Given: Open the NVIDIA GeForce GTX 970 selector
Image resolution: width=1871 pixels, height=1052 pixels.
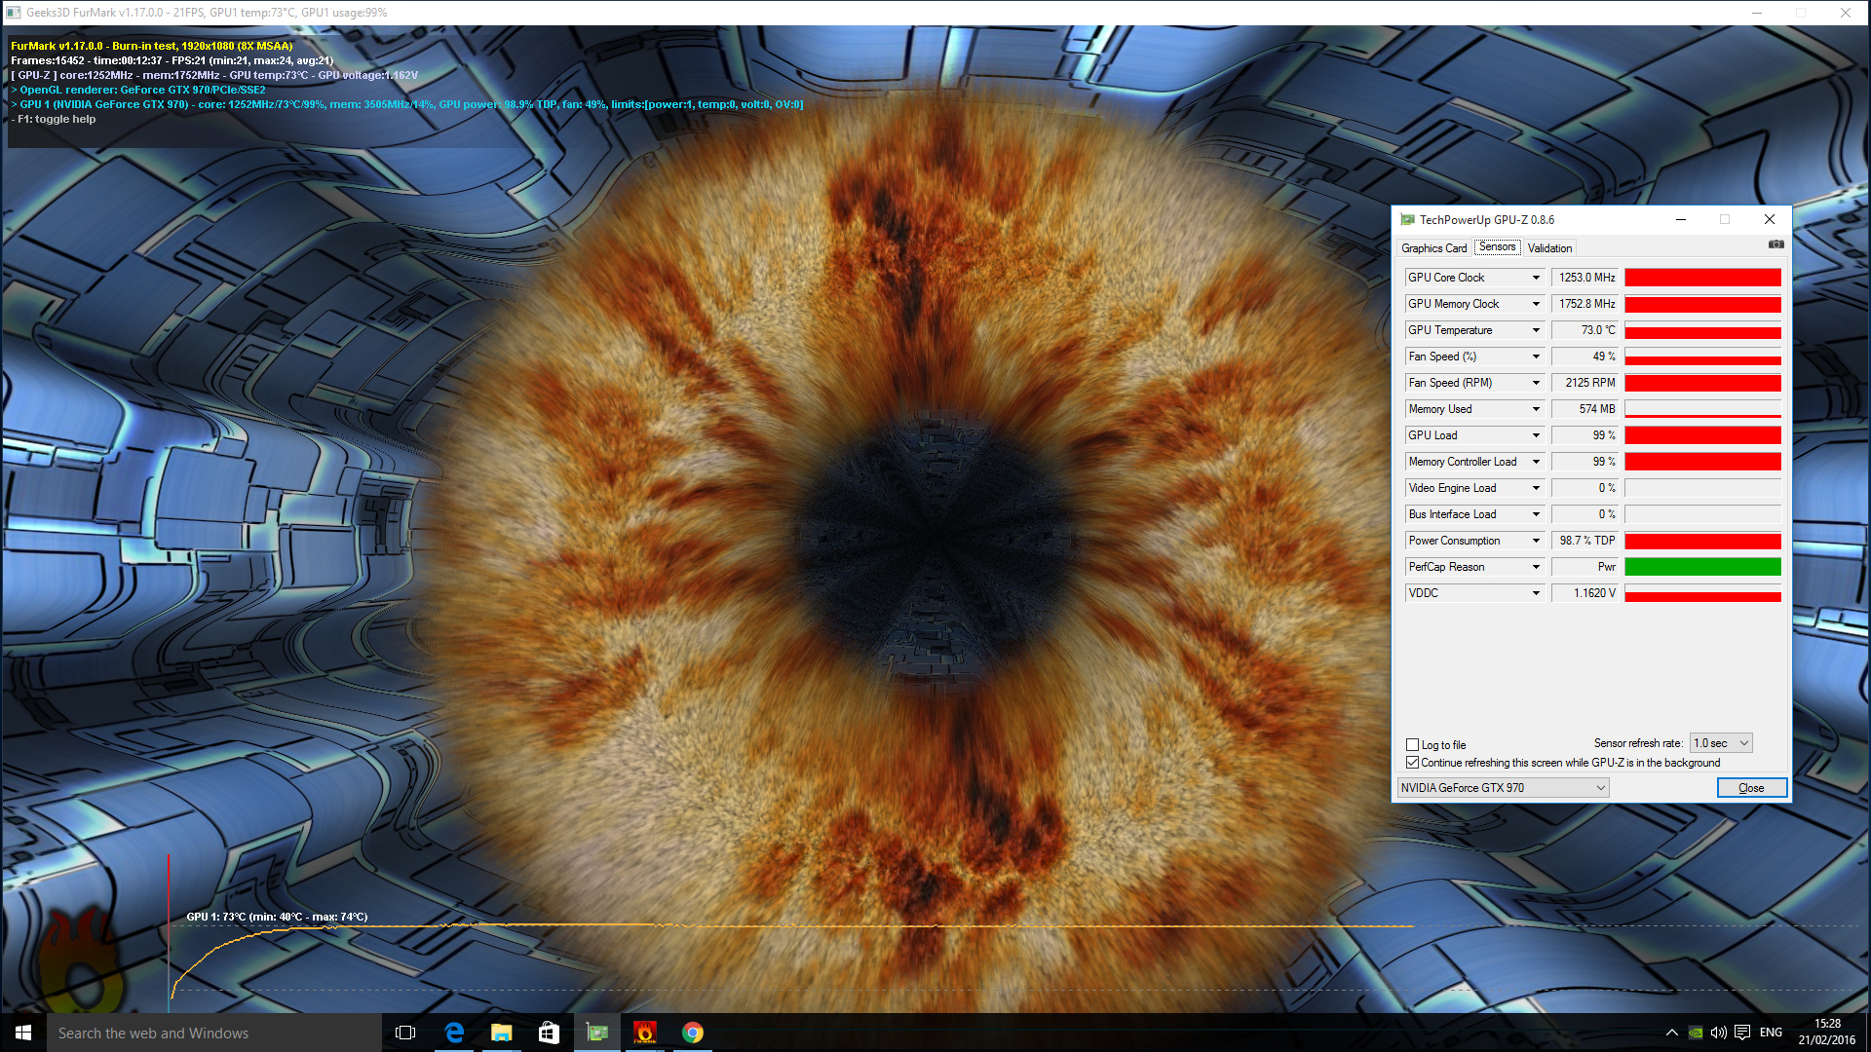Looking at the screenshot, I should pos(1503,788).
